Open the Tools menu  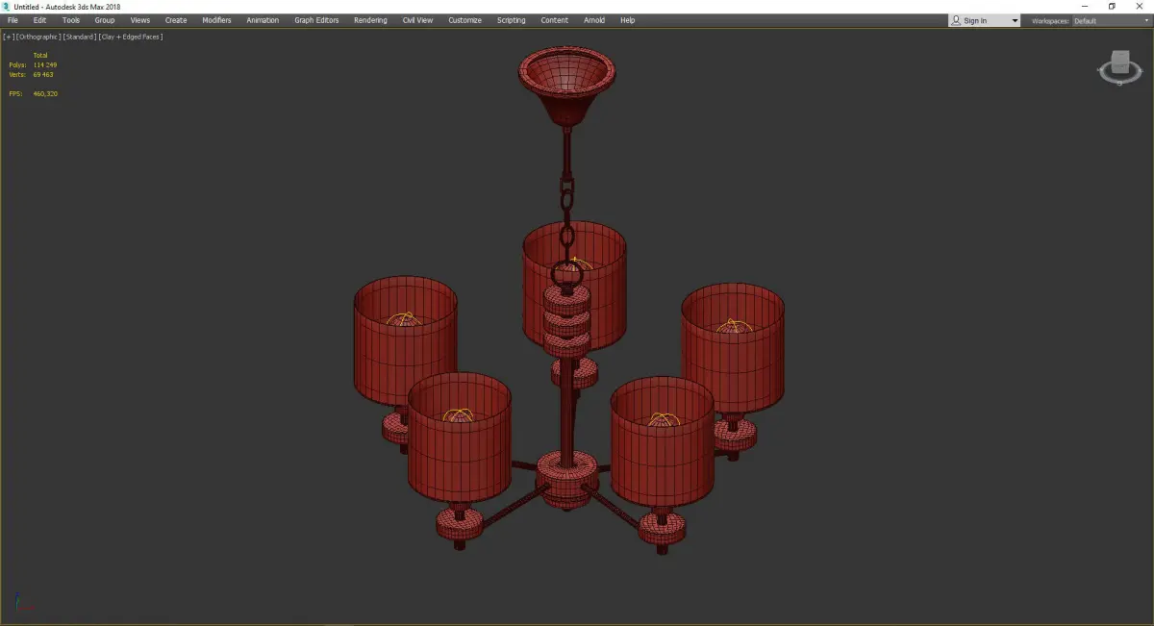[x=71, y=20]
